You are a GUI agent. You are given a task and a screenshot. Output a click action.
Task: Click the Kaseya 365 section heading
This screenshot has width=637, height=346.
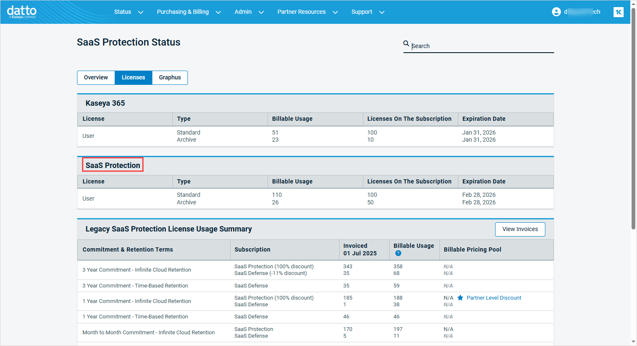(x=105, y=103)
